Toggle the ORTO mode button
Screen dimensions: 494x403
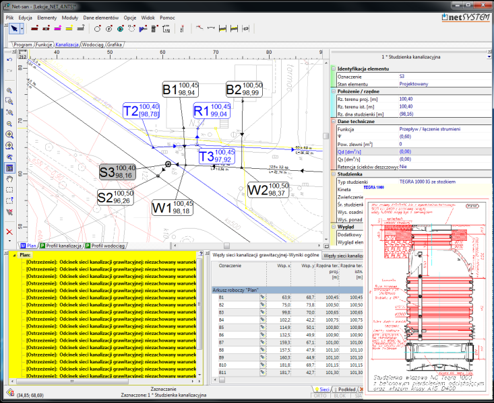point(320,396)
